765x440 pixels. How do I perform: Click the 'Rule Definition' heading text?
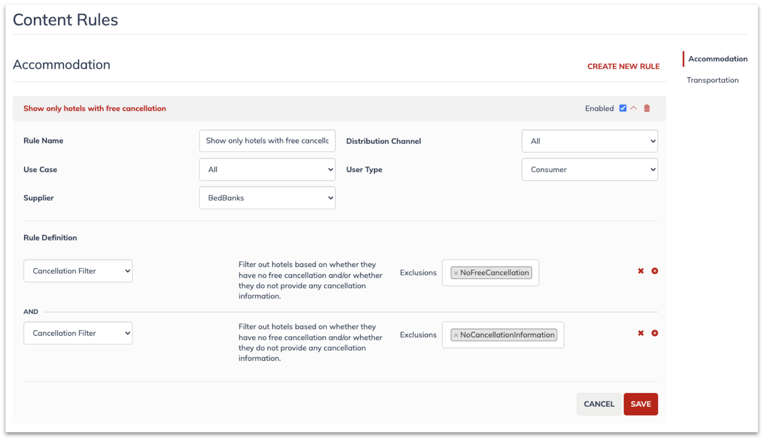[x=50, y=238]
